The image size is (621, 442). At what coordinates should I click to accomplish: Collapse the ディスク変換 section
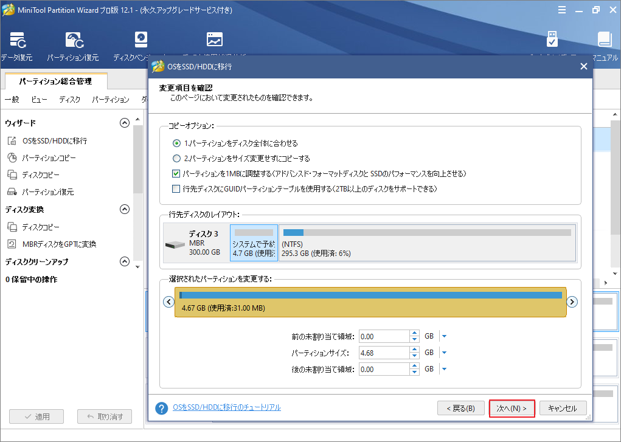pyautogui.click(x=125, y=209)
